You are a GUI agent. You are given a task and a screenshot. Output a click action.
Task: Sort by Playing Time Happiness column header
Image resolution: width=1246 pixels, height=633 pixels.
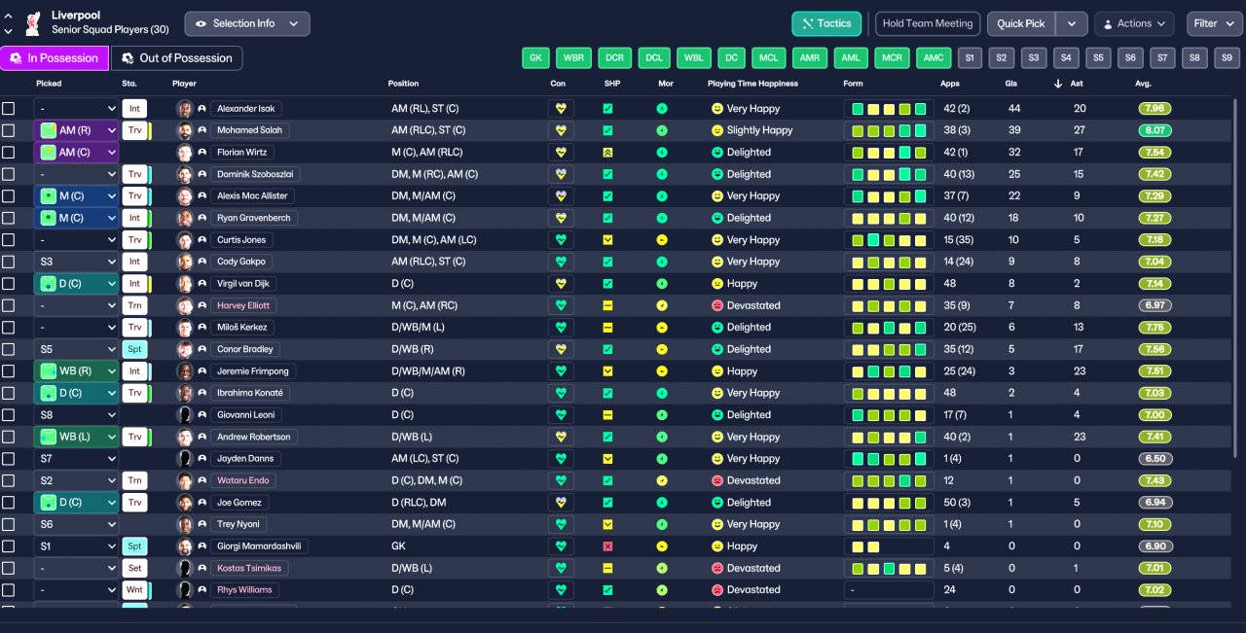point(752,84)
